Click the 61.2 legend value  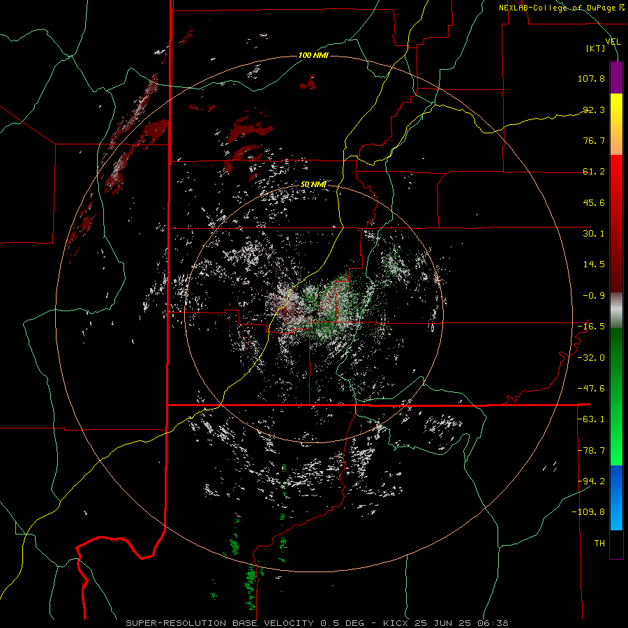594,172
